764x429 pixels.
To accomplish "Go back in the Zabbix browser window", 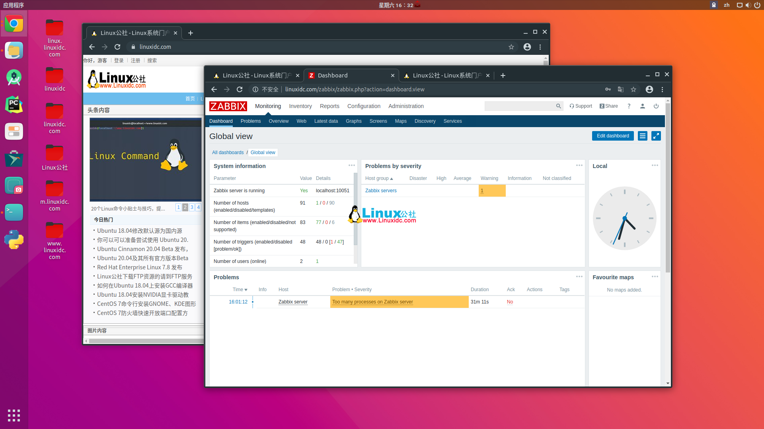I will (214, 89).
